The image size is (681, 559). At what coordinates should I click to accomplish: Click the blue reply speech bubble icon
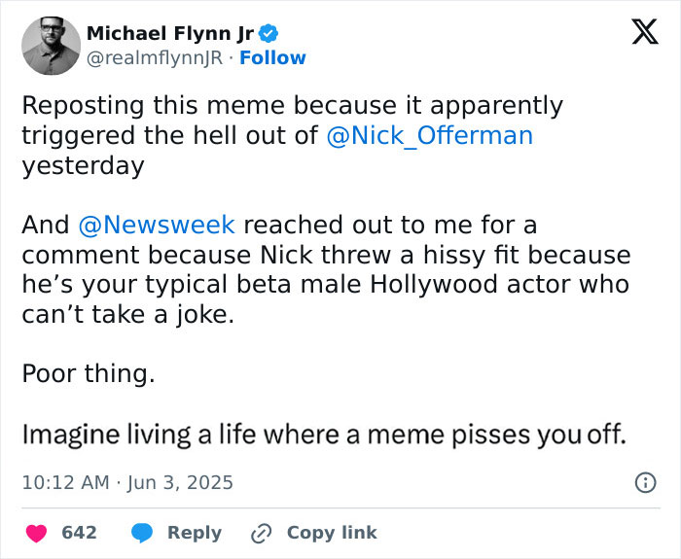click(x=143, y=533)
